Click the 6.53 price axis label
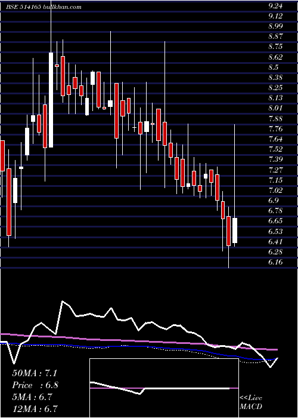Screen dimensions: 298x418 tap(275, 232)
